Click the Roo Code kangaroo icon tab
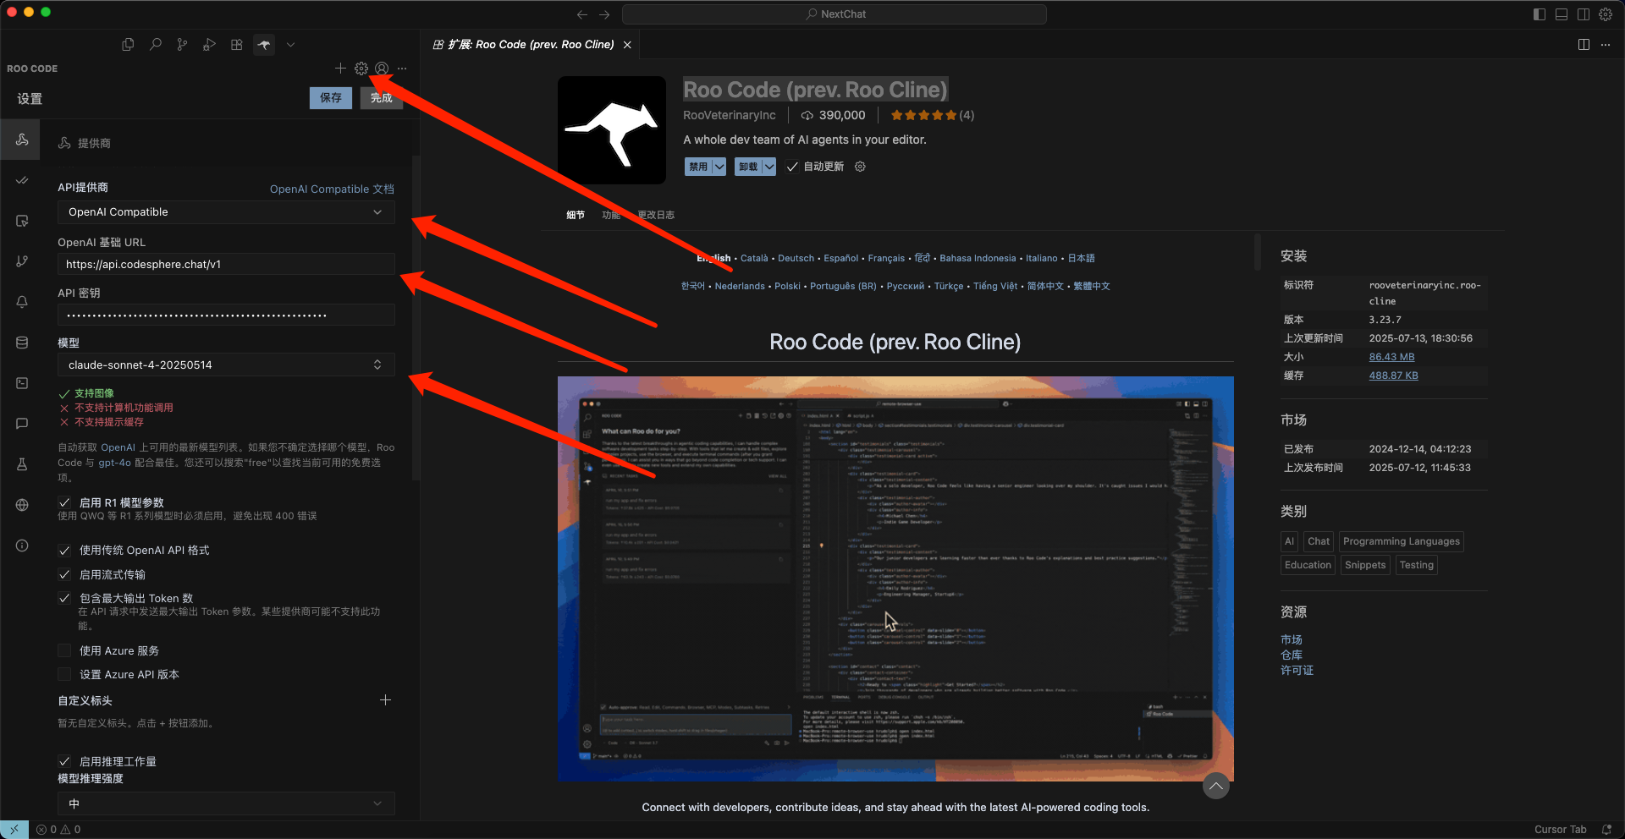Image resolution: width=1625 pixels, height=839 pixels. [264, 45]
